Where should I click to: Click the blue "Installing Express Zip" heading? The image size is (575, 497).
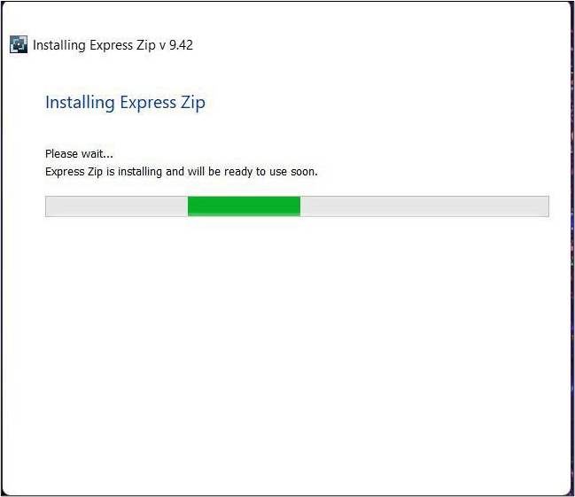125,103
